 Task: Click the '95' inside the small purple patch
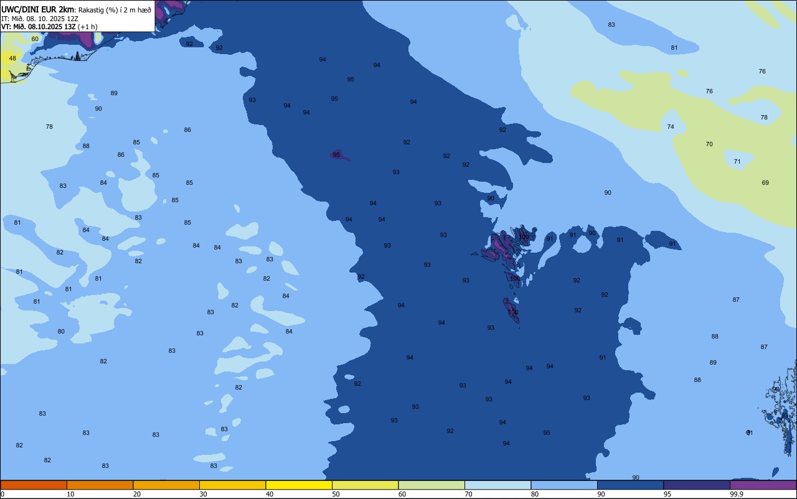336,154
